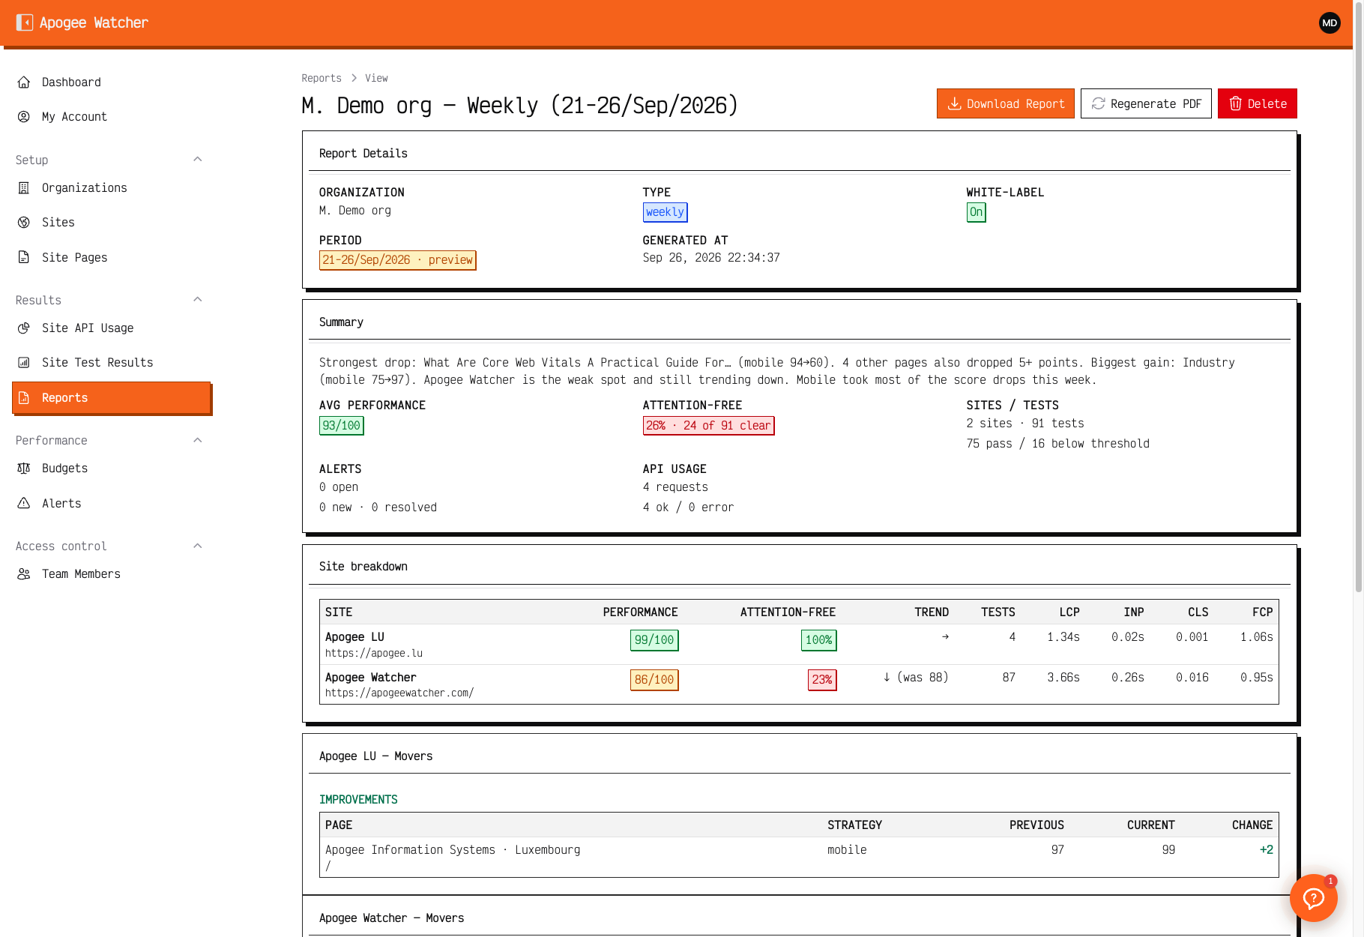The image size is (1364, 937).
Task: Click the 93/100 avg performance badge
Action: pos(341,426)
